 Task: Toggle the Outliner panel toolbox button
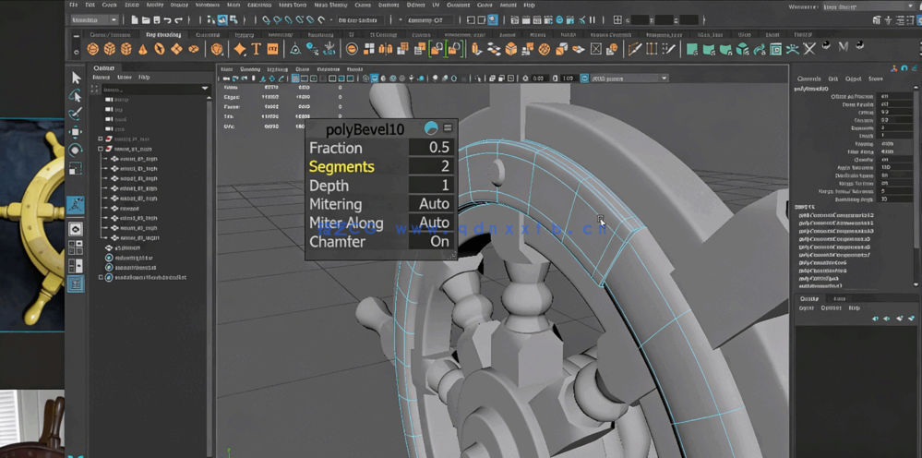point(76,284)
